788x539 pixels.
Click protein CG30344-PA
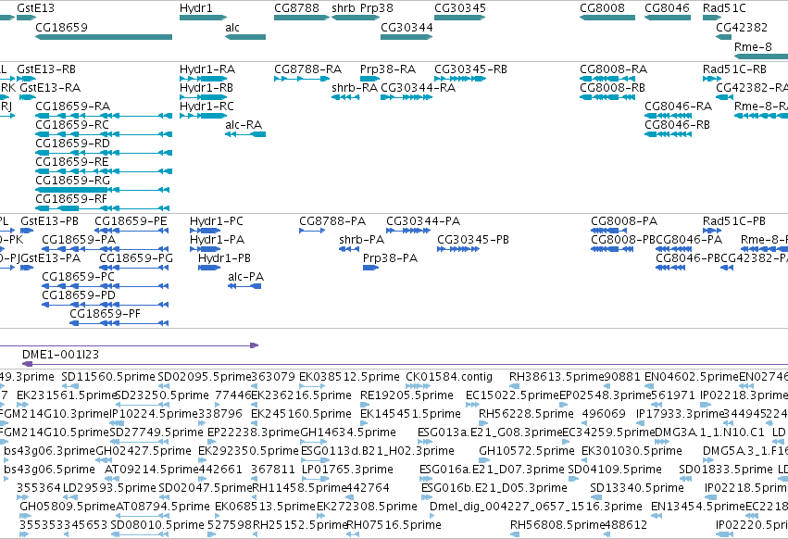(x=423, y=221)
